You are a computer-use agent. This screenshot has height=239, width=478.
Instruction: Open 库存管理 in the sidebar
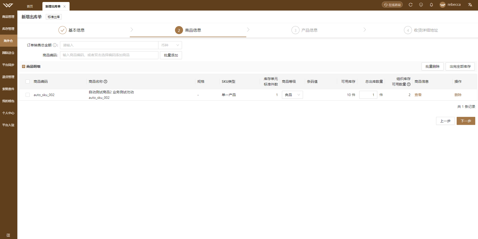click(9, 29)
